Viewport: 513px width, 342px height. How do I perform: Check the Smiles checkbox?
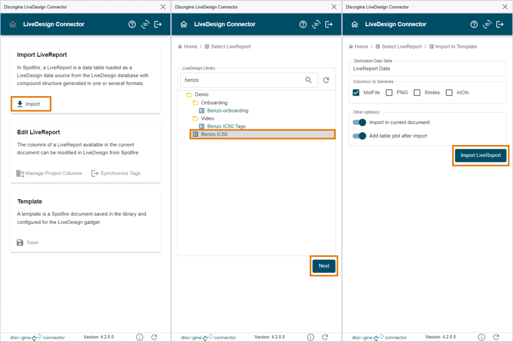[x=417, y=92]
